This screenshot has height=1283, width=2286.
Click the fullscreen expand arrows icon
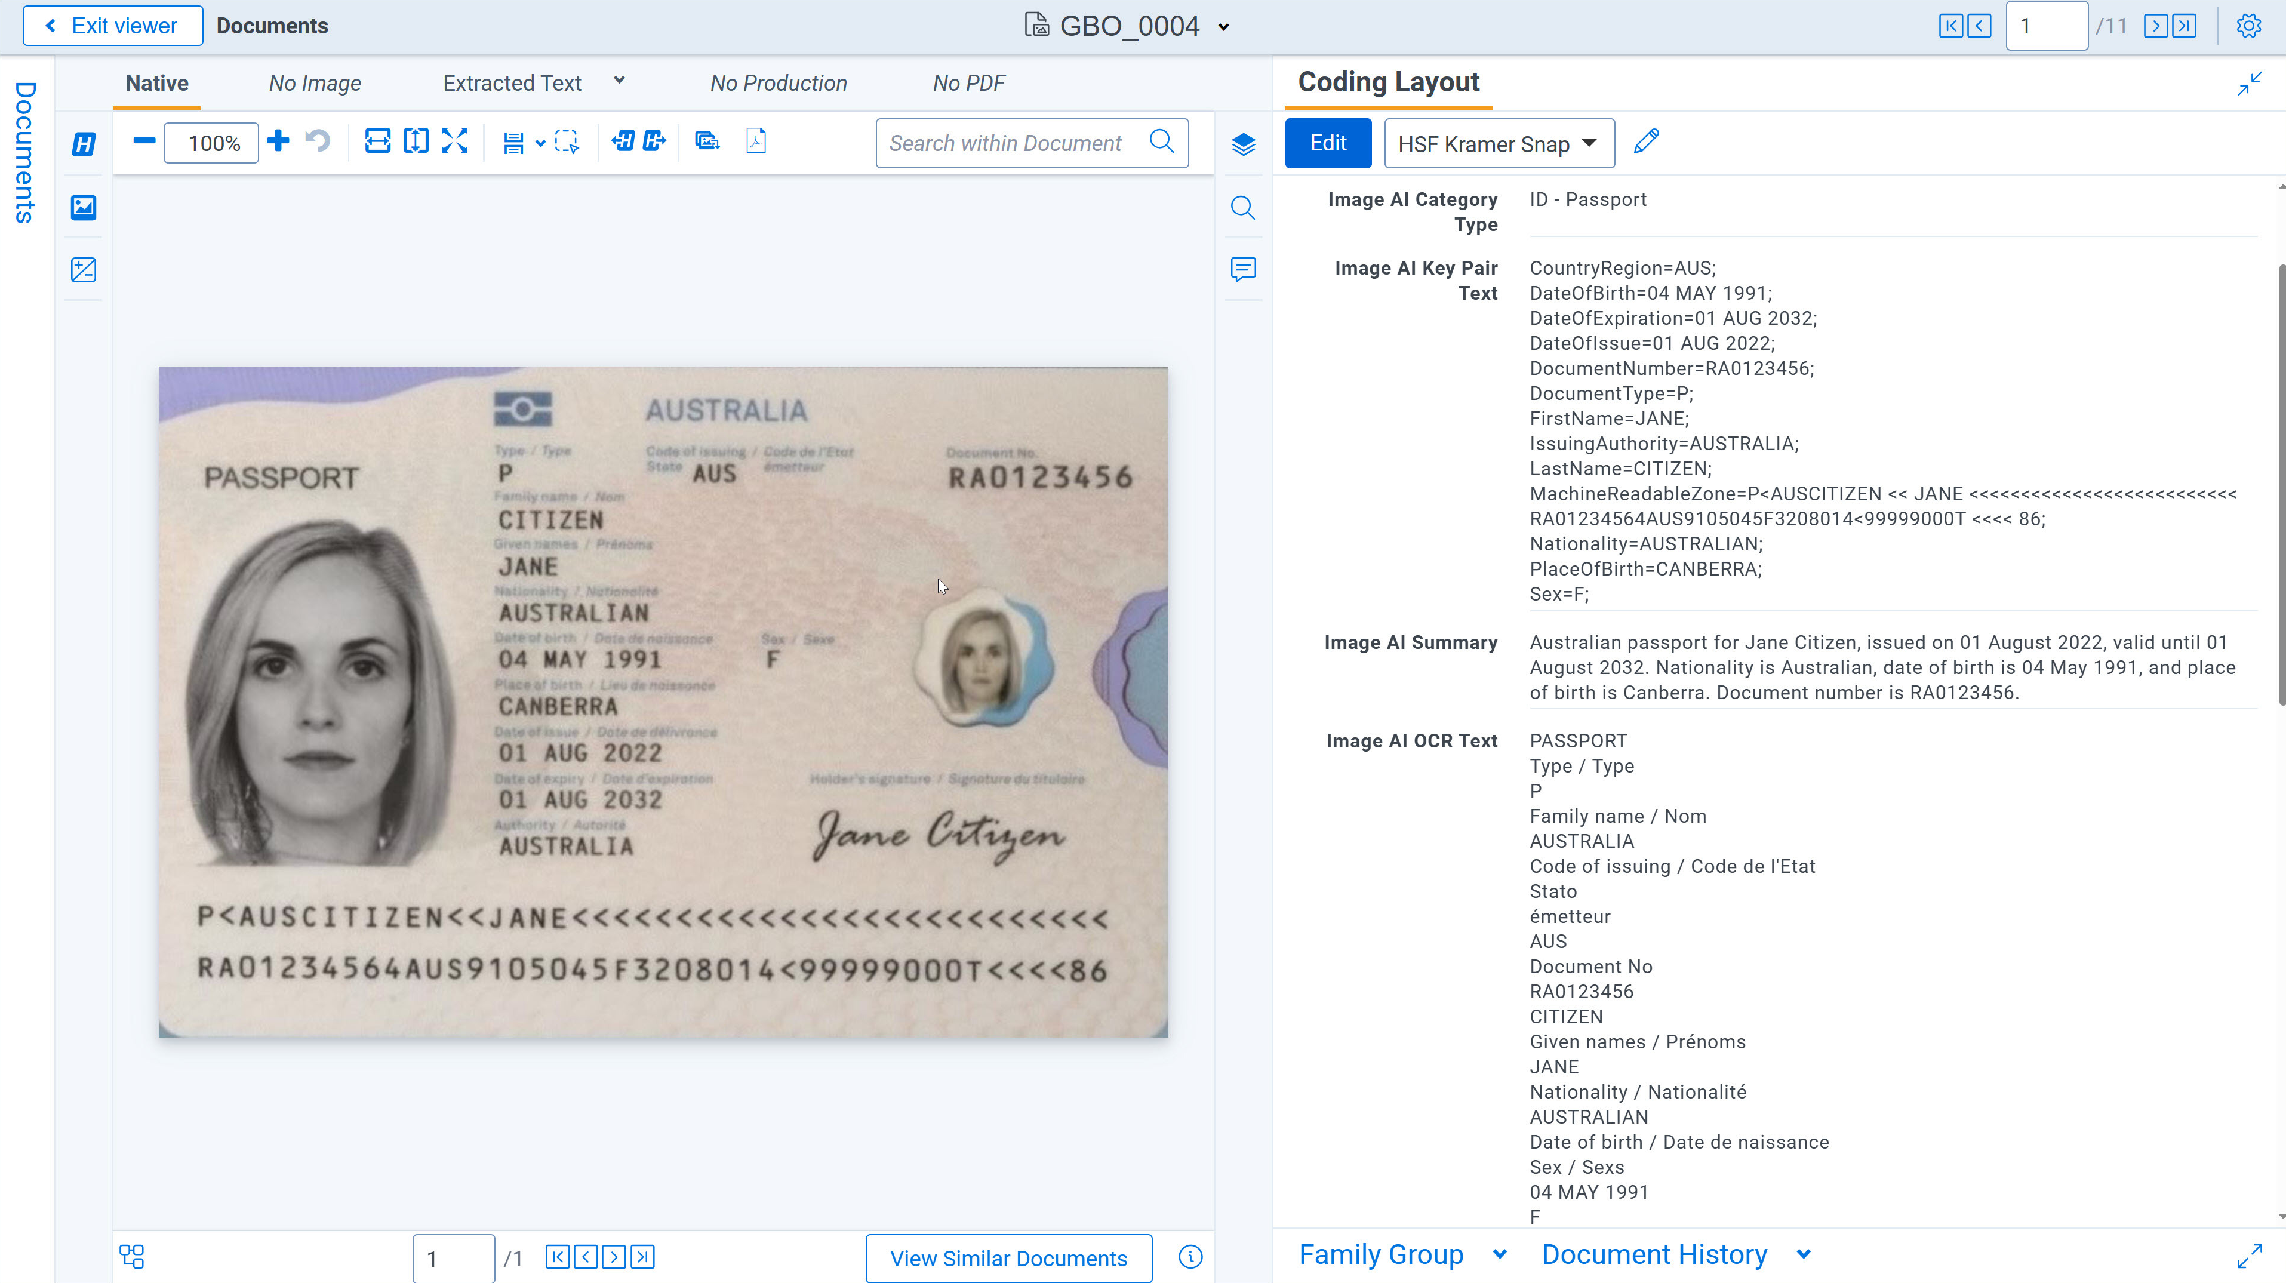pos(454,141)
